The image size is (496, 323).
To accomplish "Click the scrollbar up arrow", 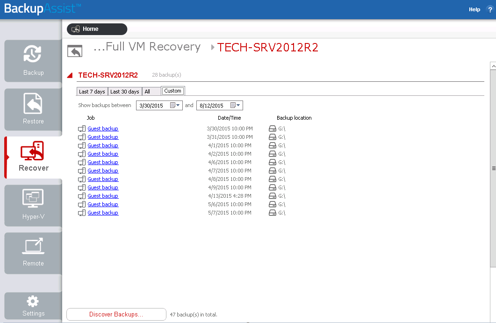I will point(493,66).
